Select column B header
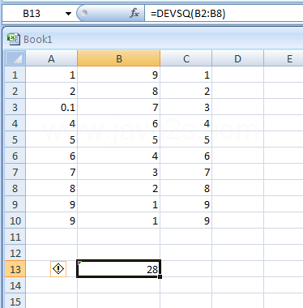This screenshot has width=303, height=308. click(119, 58)
